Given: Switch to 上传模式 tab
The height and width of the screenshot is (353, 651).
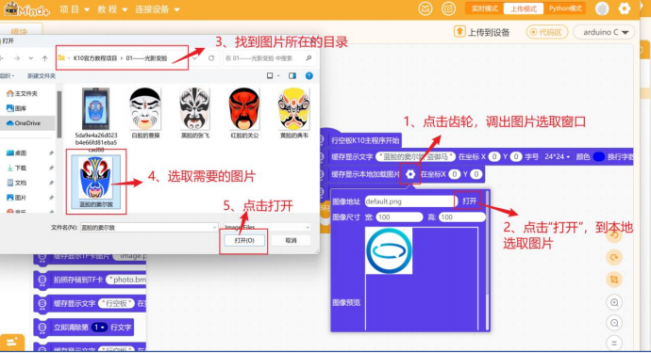Looking at the screenshot, I should [x=524, y=8].
